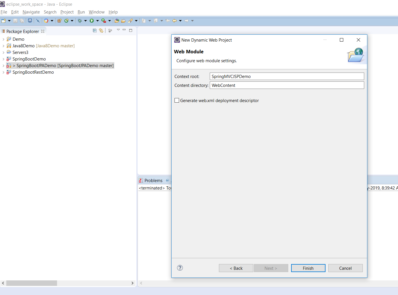Expand the SpringBootDemo project node
Screen dimensions: 398x295
[3, 59]
